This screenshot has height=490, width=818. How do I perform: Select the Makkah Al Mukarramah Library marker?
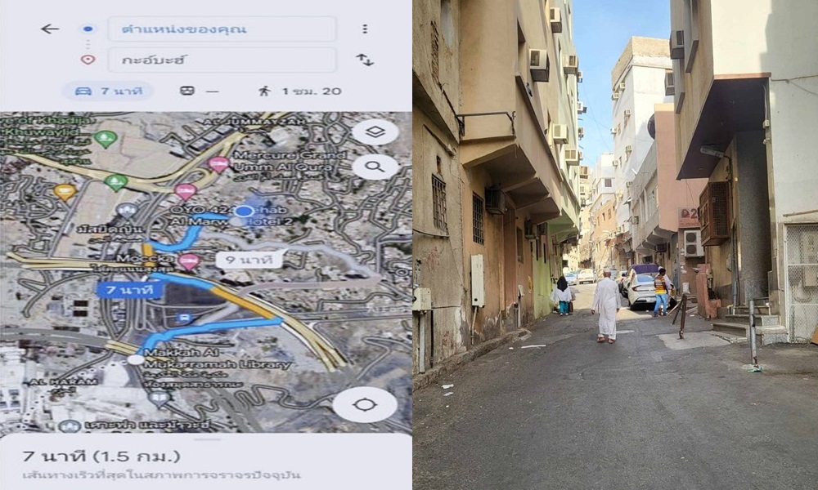[159, 399]
